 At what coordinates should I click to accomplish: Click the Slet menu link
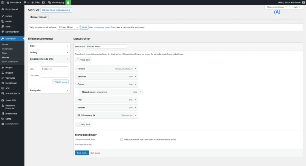[95, 153]
